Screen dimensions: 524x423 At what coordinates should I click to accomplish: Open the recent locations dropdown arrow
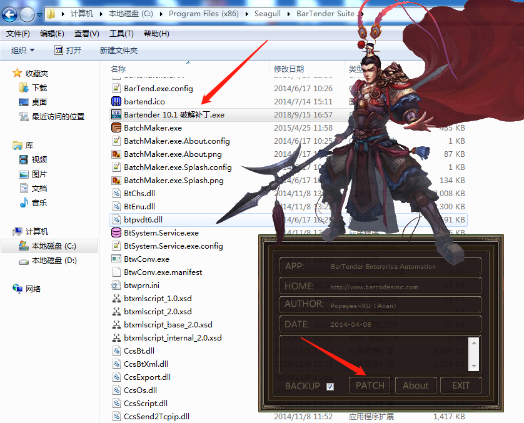coord(39,15)
